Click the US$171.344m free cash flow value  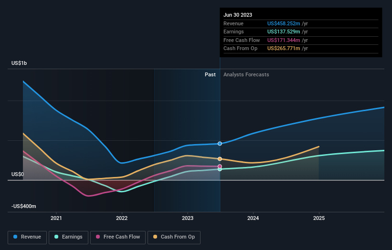coord(284,40)
